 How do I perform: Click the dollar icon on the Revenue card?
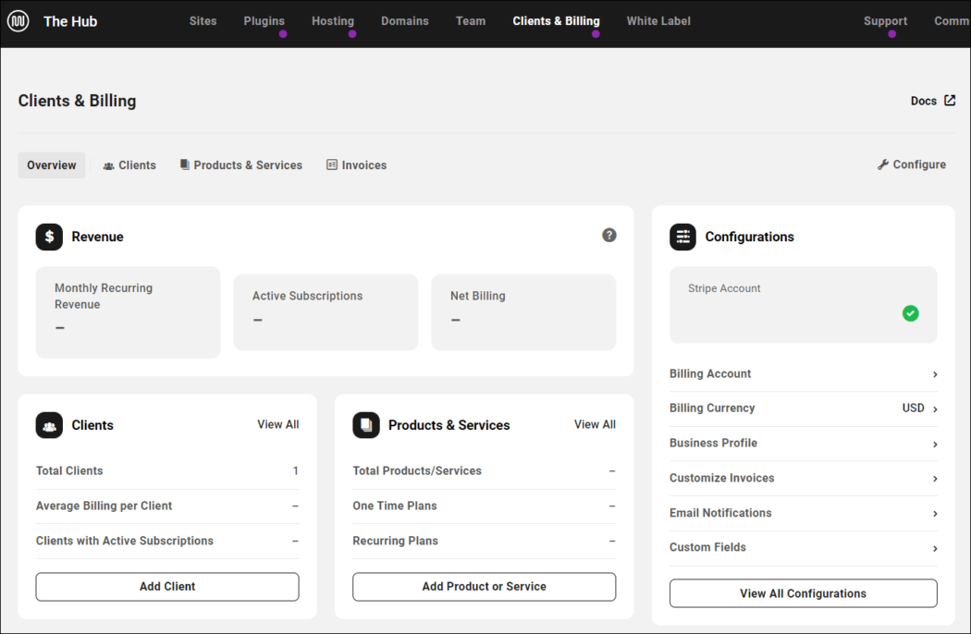[x=49, y=237]
